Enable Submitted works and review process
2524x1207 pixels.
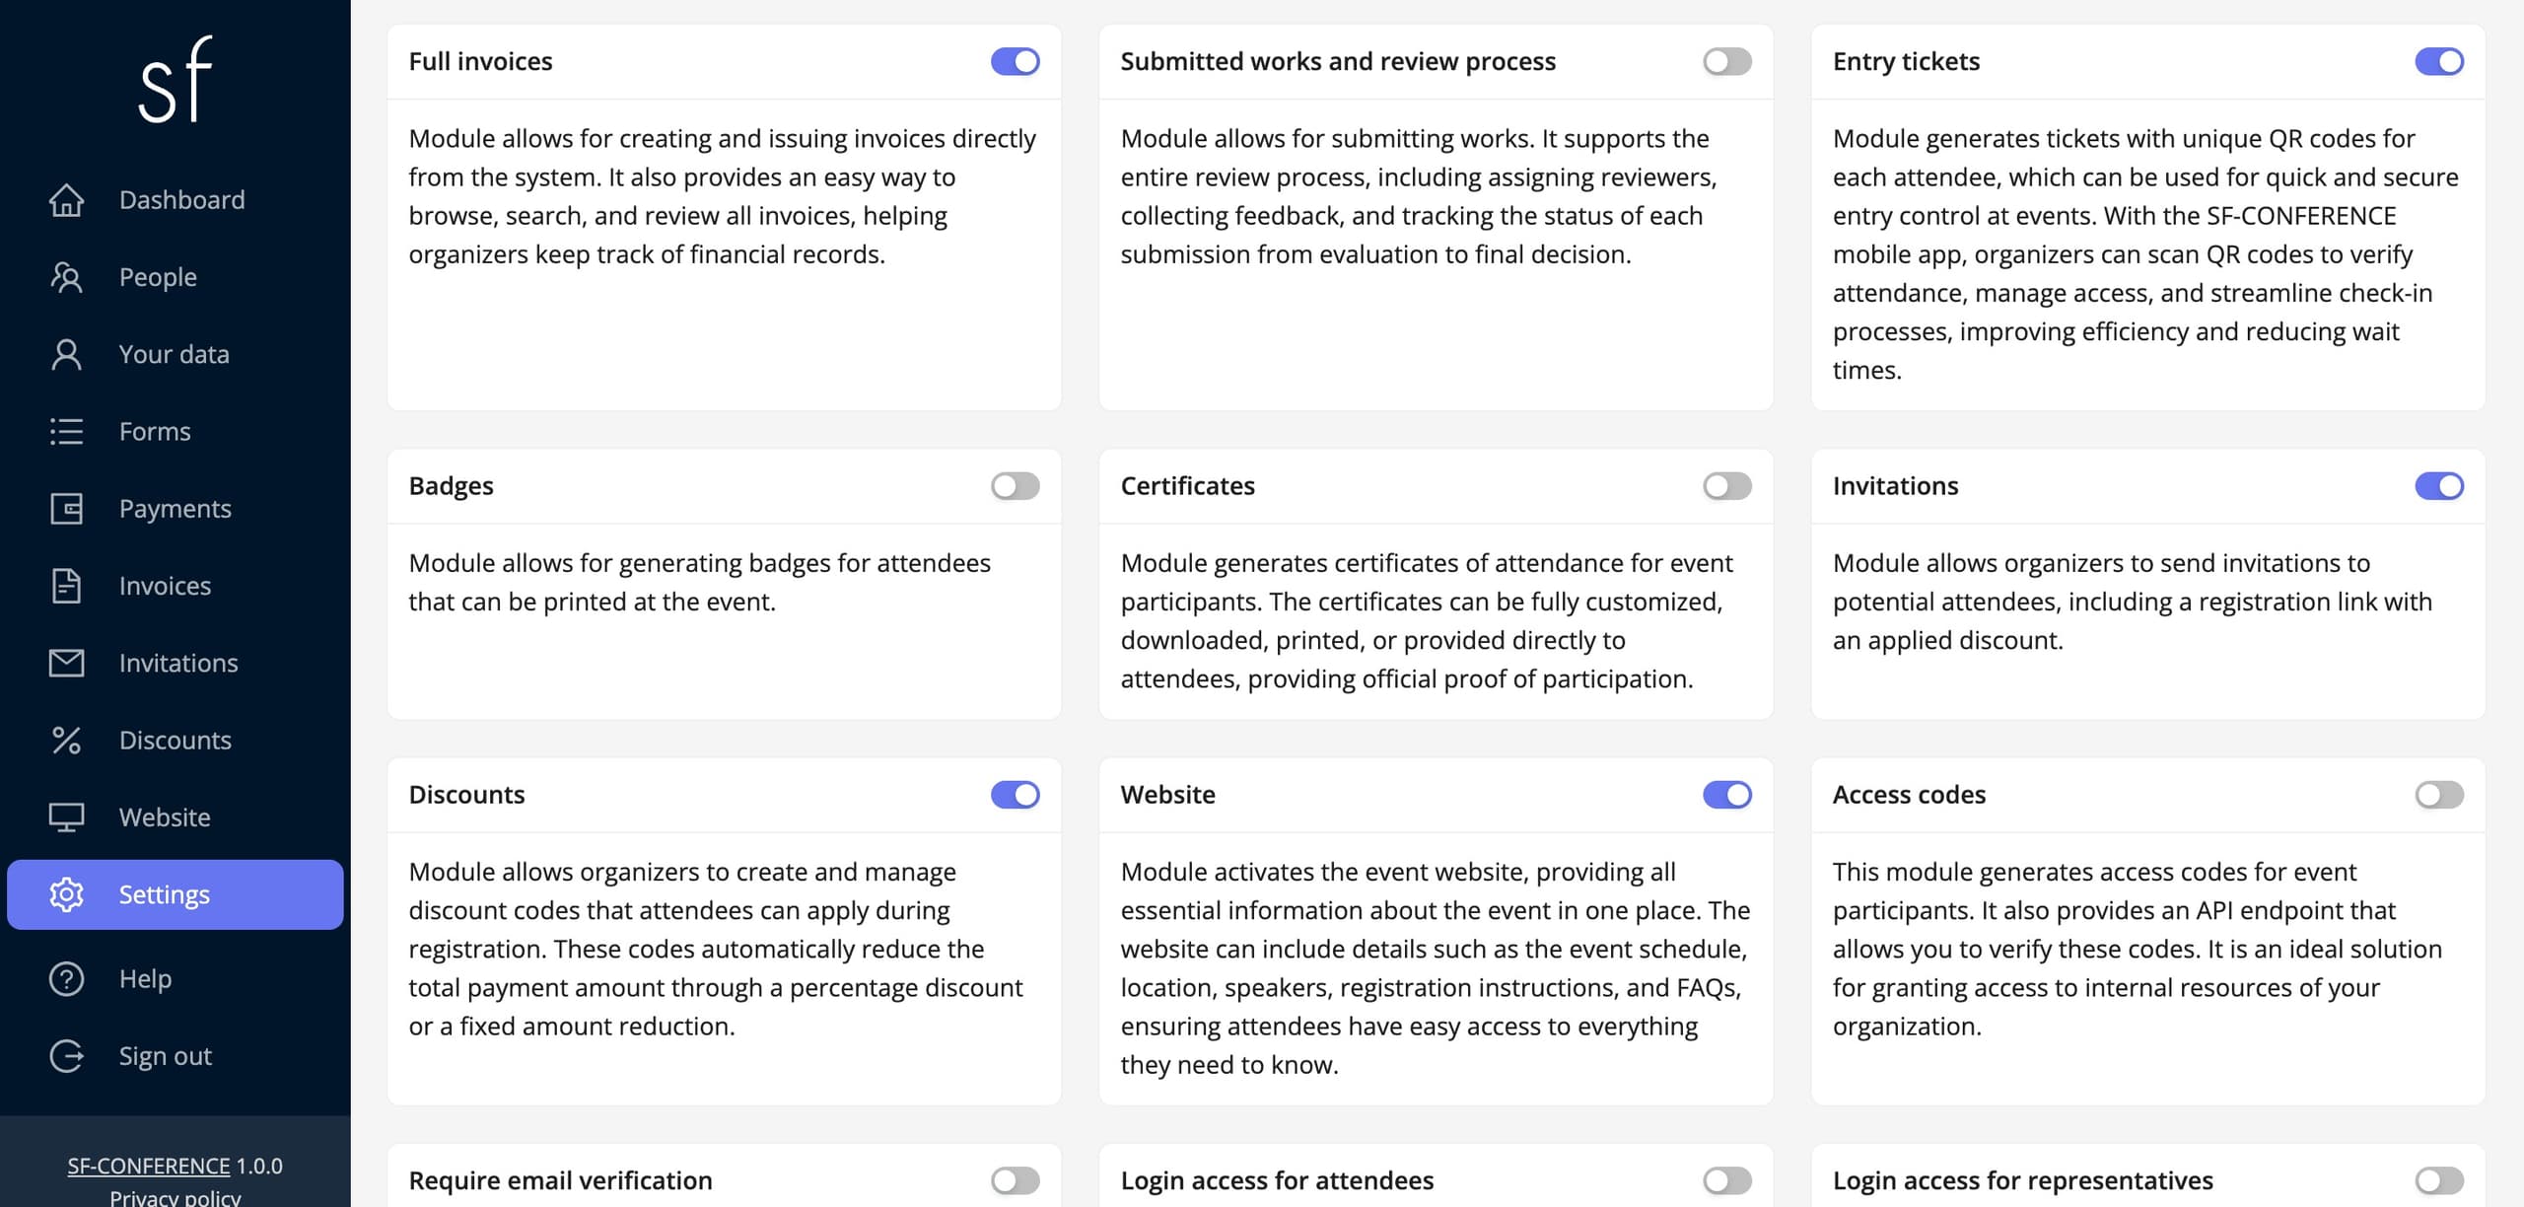click(x=1727, y=61)
